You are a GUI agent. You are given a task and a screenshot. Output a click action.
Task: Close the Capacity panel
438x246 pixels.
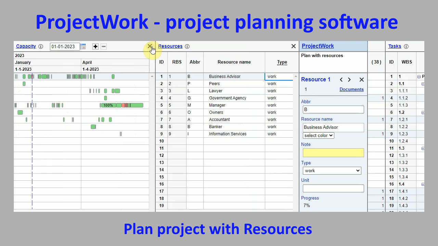click(150, 46)
